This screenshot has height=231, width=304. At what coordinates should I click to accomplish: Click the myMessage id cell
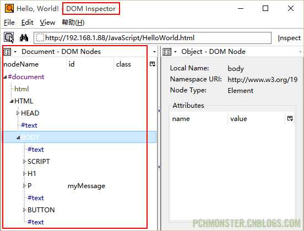pos(86,186)
